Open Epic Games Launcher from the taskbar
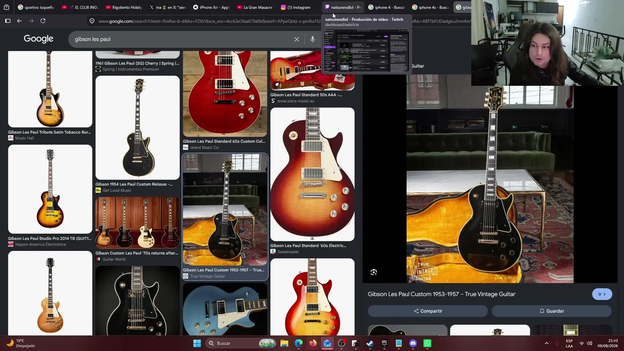The width and height of the screenshot is (624, 351). (x=384, y=343)
